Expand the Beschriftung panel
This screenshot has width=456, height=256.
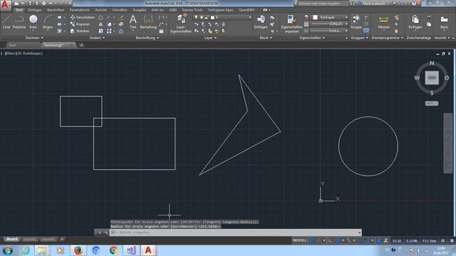(x=147, y=38)
